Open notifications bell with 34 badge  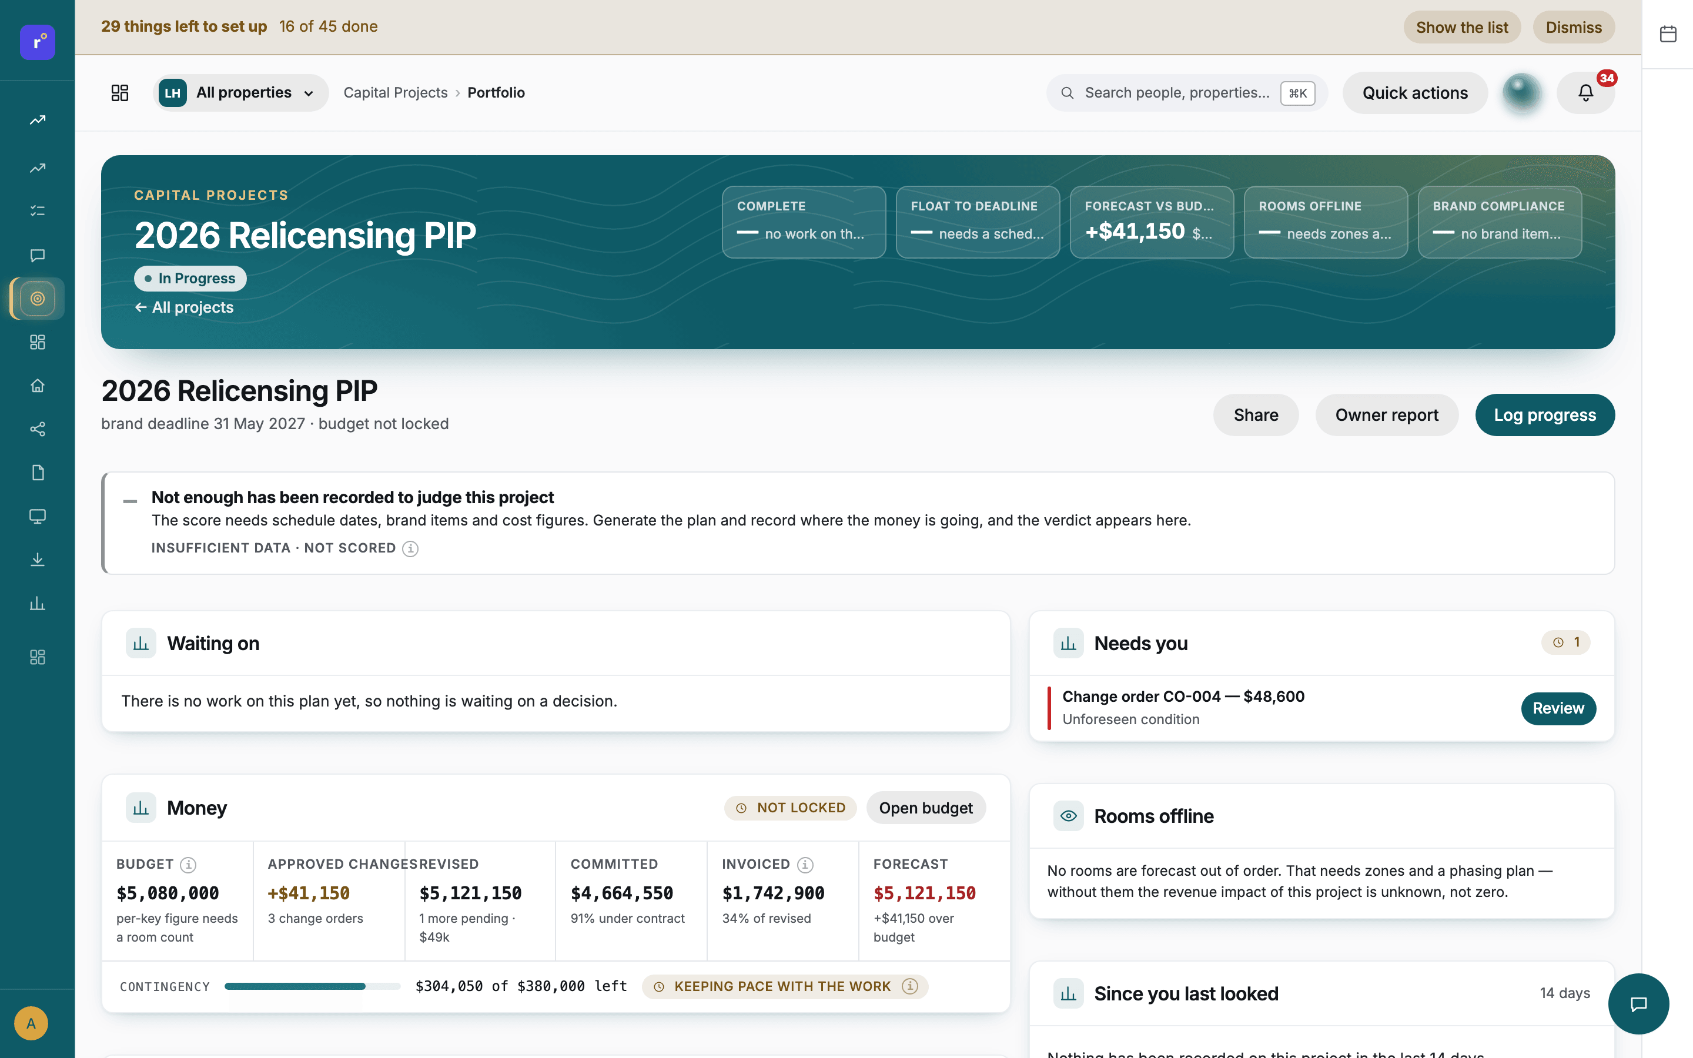coord(1585,93)
